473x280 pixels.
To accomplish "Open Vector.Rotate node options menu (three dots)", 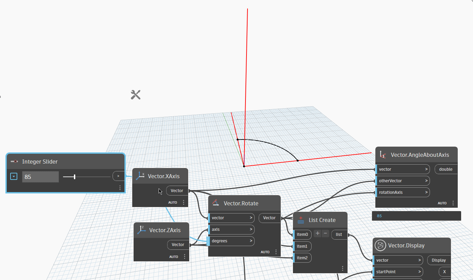I will tap(276, 252).
